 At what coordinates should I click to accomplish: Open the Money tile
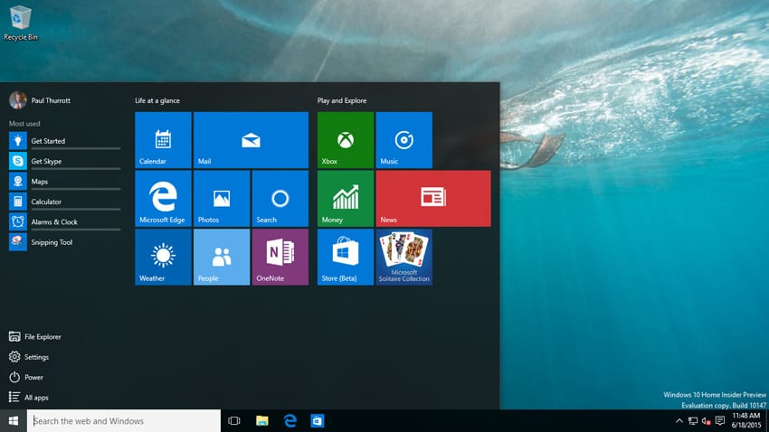click(346, 198)
